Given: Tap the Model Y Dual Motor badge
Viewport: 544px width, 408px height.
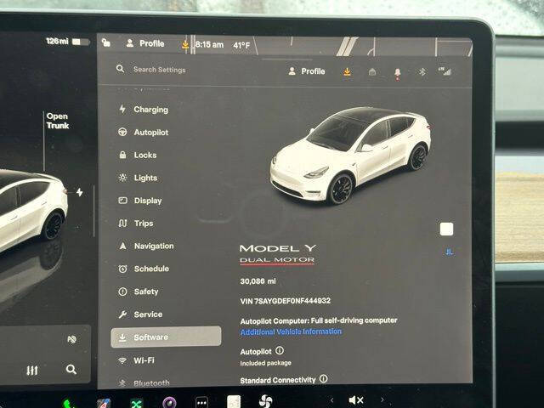Looking at the screenshot, I should click(x=278, y=255).
